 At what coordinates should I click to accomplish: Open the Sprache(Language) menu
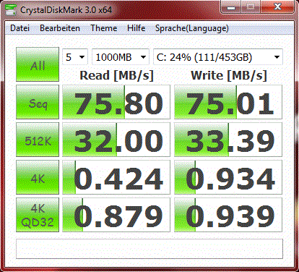(192, 28)
